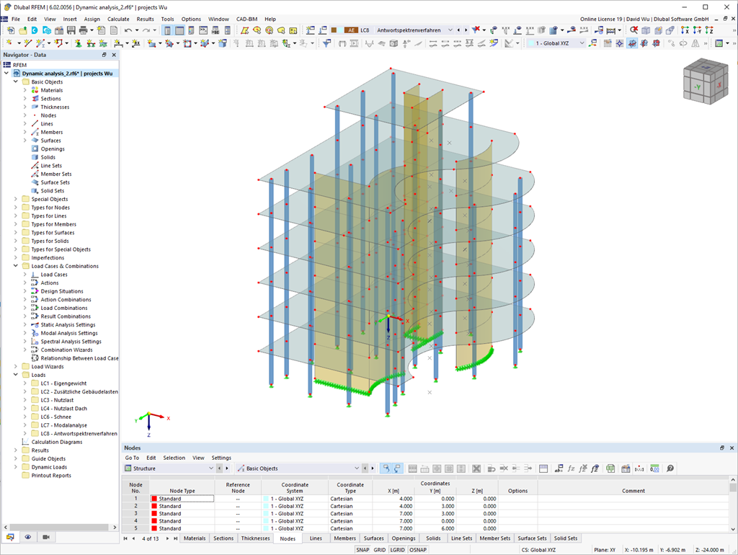The height and width of the screenshot is (555, 738).
Task: Click the red color swatch in Node Type row 1
Action: click(x=154, y=498)
